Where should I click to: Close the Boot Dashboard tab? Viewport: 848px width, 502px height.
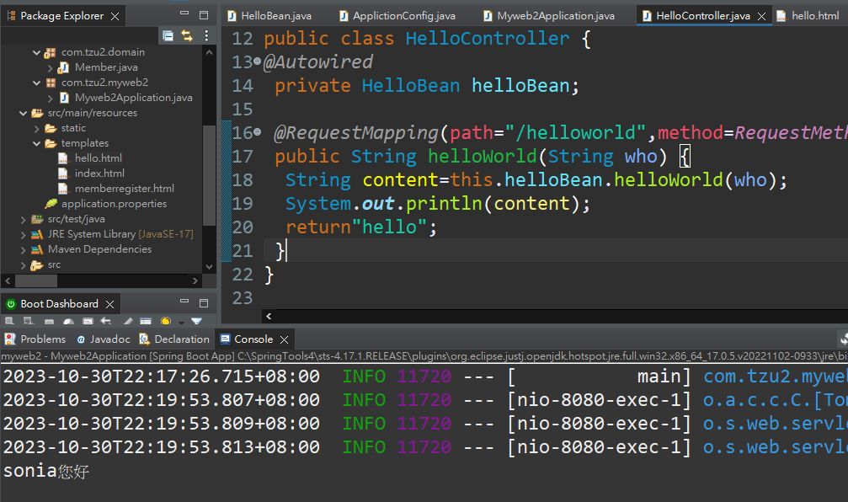[x=109, y=305]
